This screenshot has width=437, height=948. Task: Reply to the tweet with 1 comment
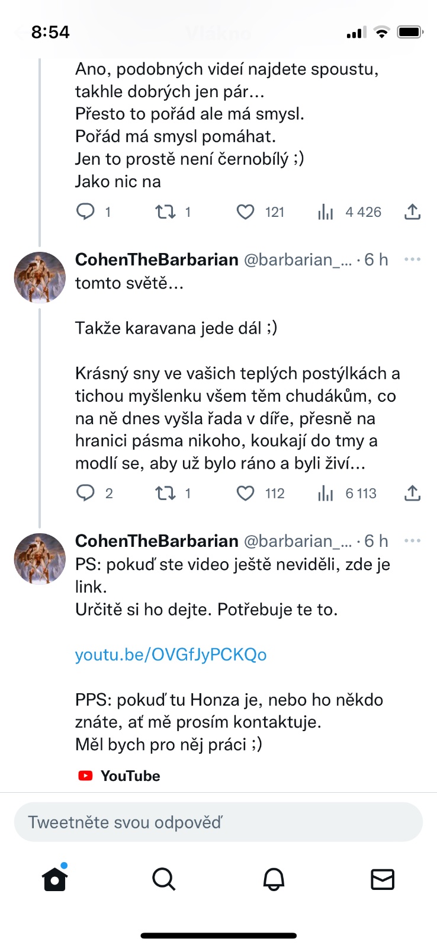(86, 212)
